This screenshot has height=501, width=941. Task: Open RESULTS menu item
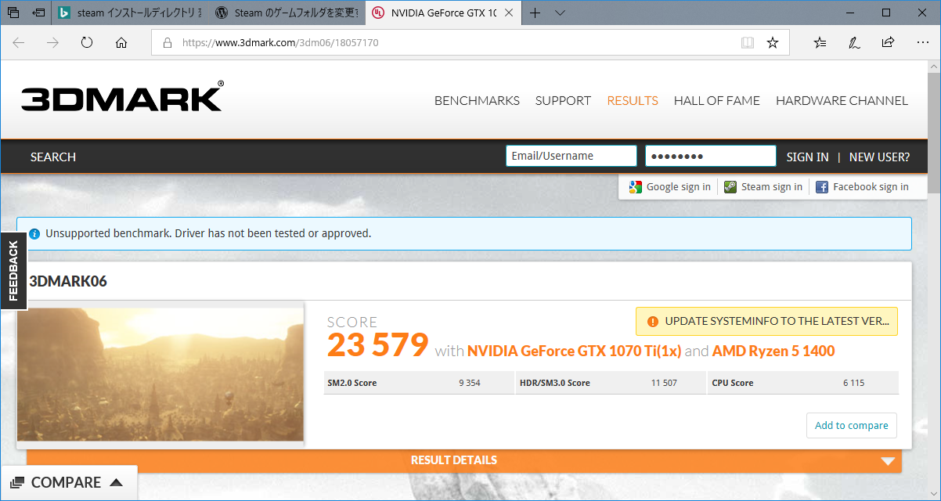pyautogui.click(x=633, y=100)
